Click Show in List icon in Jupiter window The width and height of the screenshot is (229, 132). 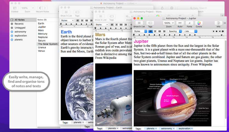139,23
